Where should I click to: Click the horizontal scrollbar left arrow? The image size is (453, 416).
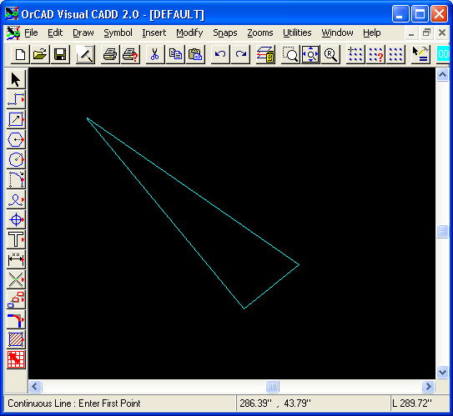click(x=35, y=386)
